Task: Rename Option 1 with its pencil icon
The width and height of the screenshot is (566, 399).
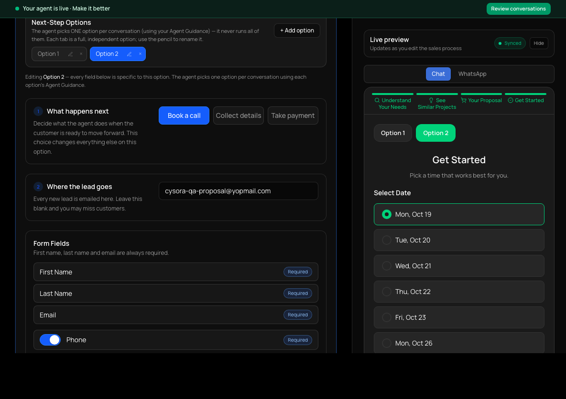Action: (70, 54)
